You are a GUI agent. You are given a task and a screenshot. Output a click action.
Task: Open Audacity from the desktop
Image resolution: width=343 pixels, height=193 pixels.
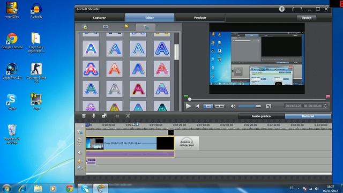pos(36,11)
